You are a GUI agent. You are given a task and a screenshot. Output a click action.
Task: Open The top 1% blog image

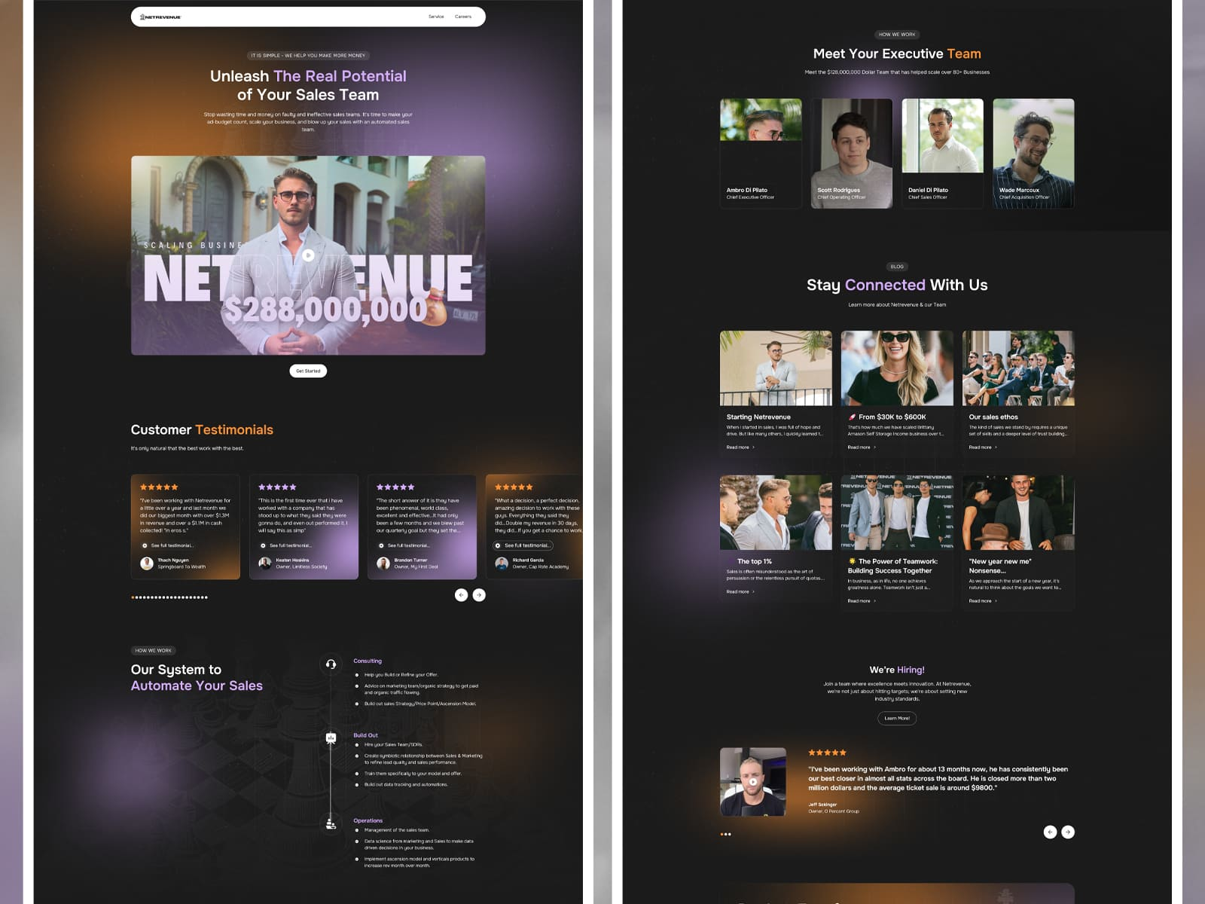[x=776, y=512]
